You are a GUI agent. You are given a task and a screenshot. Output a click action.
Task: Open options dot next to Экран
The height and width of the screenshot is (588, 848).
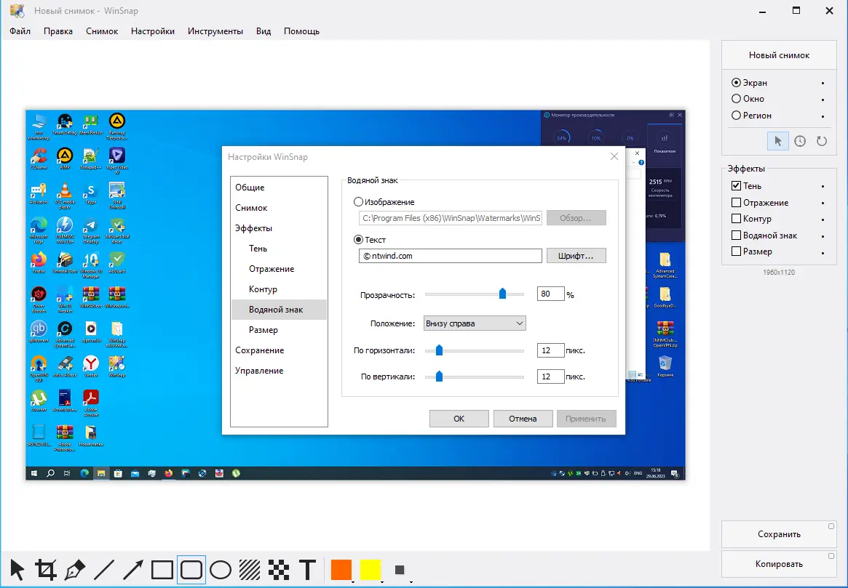point(823,83)
